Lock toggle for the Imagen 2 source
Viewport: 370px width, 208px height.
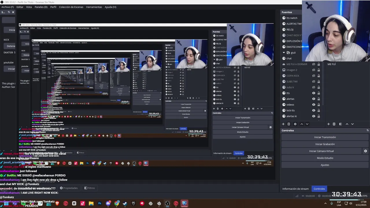pyautogui.click(x=319, y=70)
